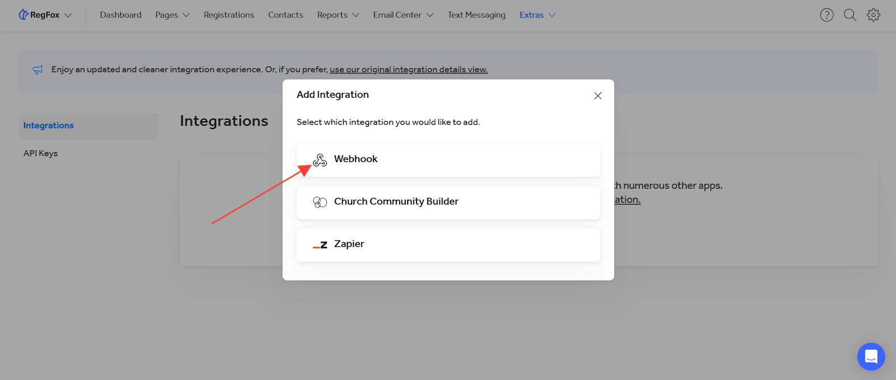
Task: Click the Webhook icon
Action: click(x=320, y=160)
